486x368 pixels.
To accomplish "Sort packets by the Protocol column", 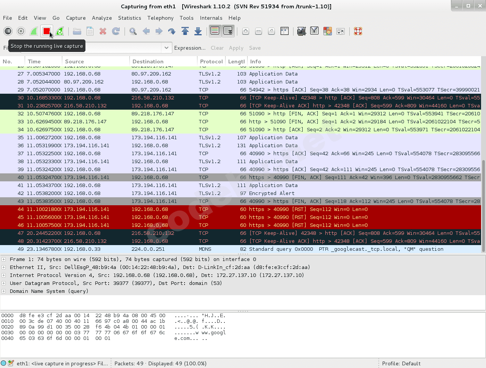I will click(211, 61).
